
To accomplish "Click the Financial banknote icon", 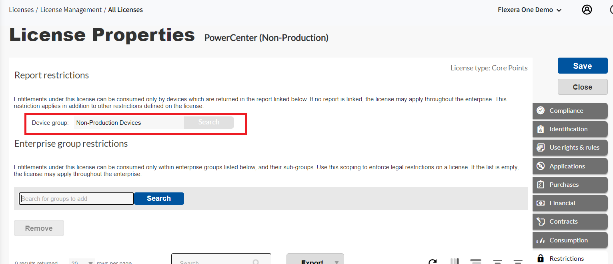I will coord(541,203).
